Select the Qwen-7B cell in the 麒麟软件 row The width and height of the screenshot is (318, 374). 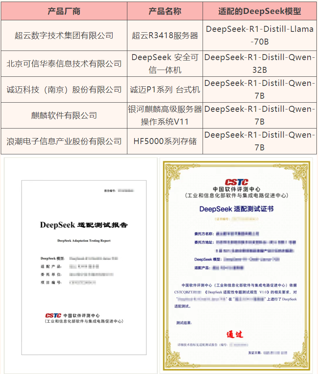click(259, 115)
